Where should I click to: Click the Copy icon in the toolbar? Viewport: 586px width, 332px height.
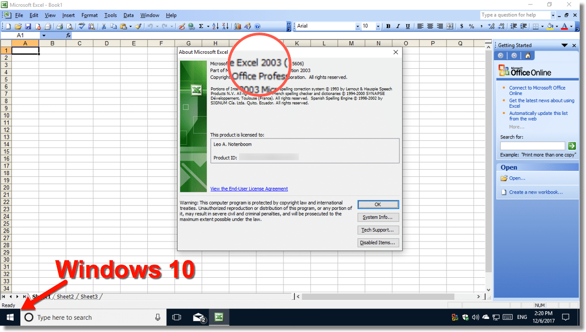[113, 26]
